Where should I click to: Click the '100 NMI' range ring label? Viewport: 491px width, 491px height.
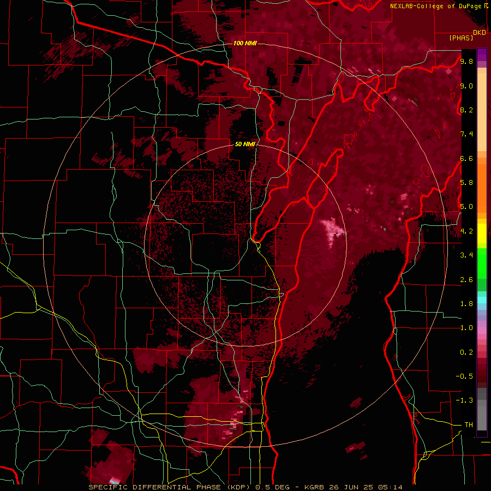click(245, 43)
